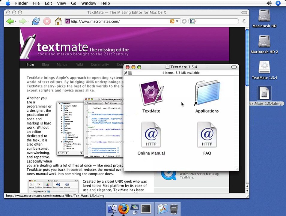Click the red Stop loading button
This screenshot has width=286, height=216.
(47, 21)
